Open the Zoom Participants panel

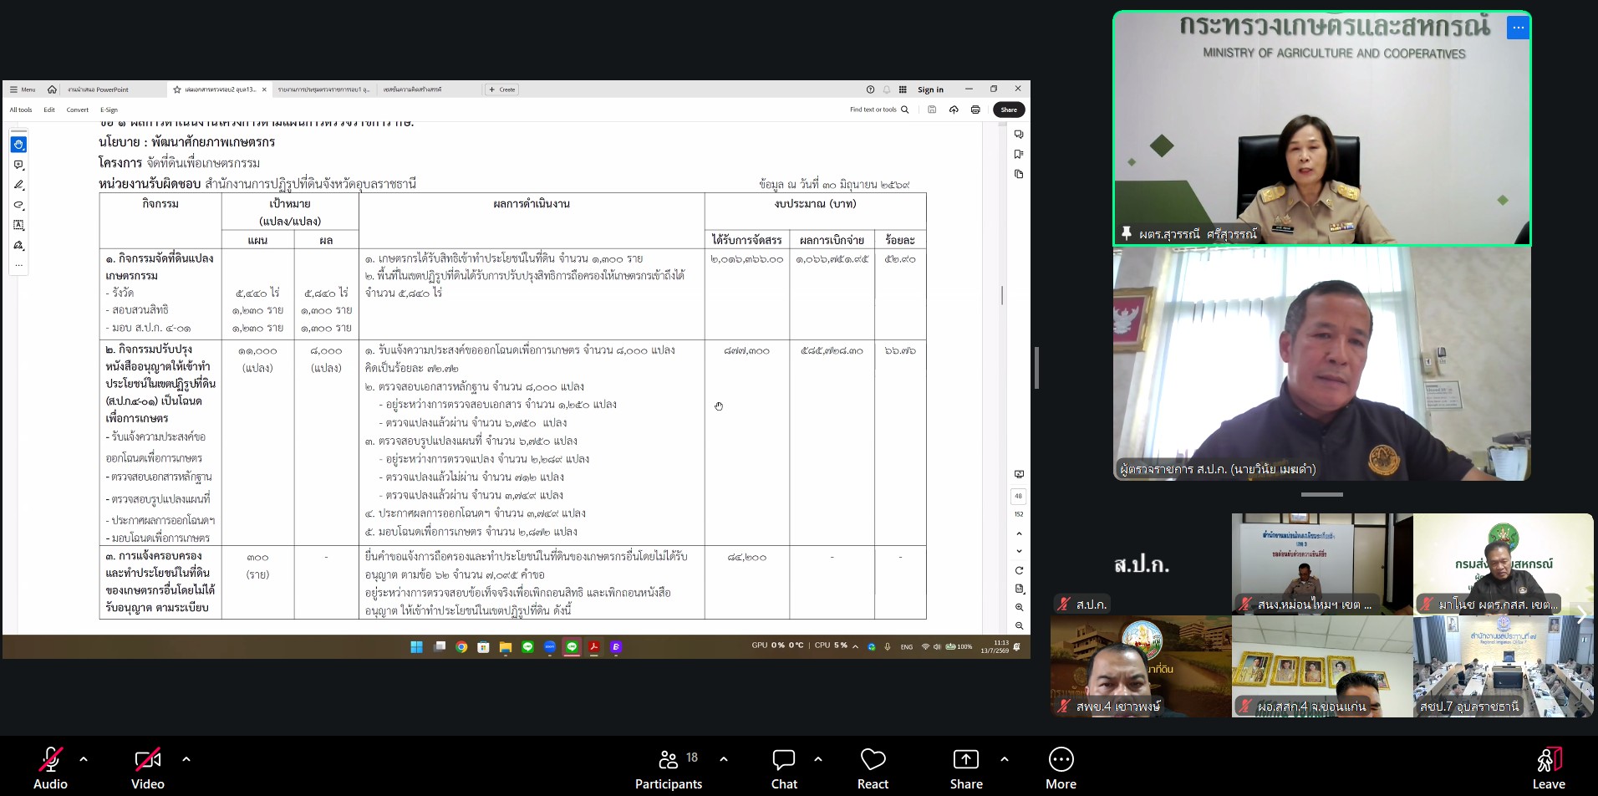[x=669, y=768]
